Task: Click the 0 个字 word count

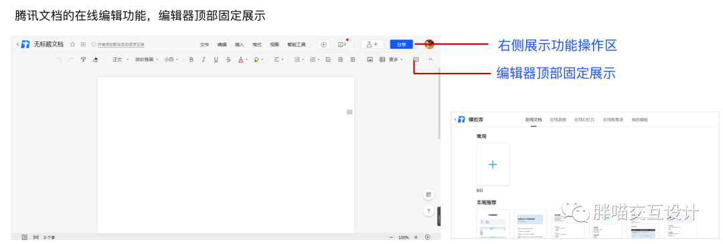Action: [50, 237]
